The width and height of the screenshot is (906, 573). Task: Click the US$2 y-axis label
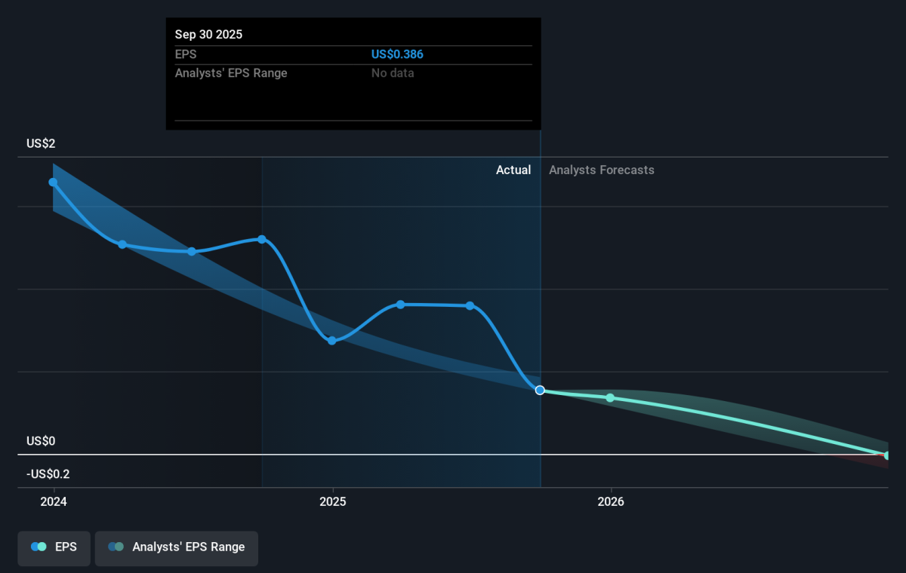click(41, 144)
